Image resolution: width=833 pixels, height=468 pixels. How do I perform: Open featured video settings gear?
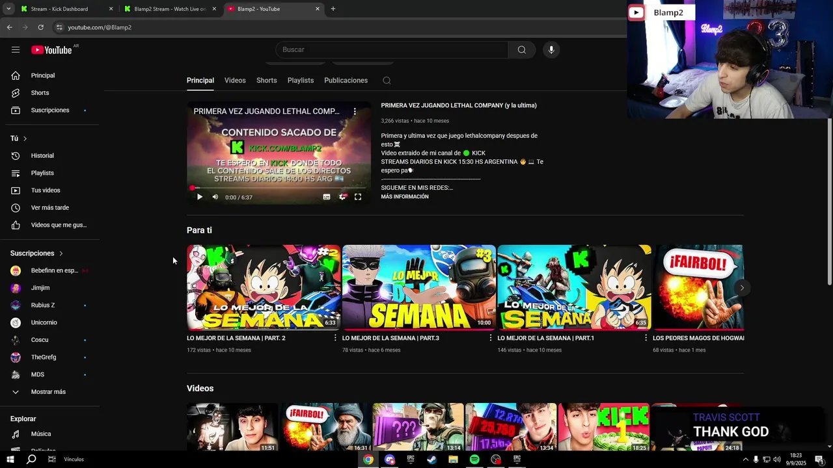pyautogui.click(x=342, y=197)
